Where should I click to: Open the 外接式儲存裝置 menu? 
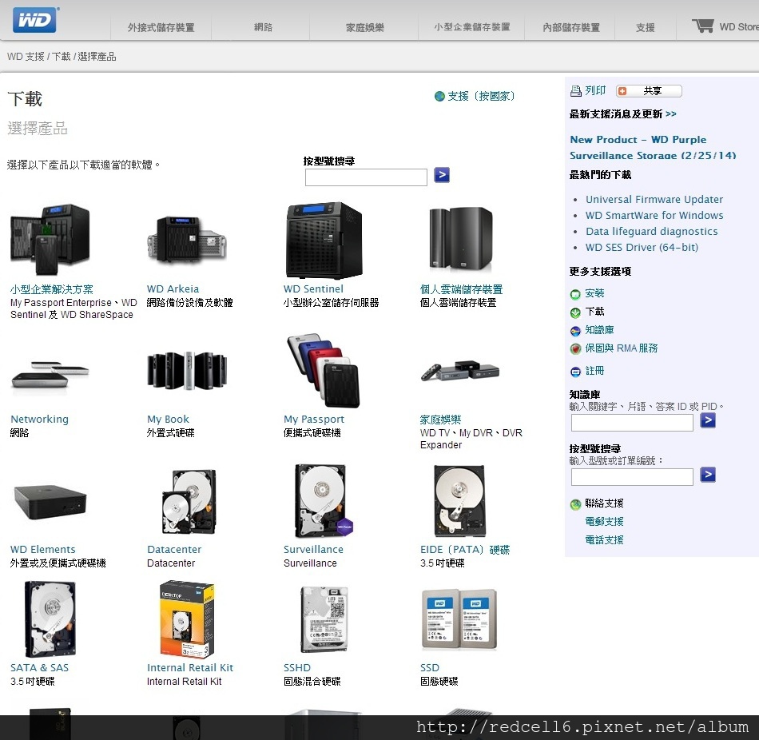161,28
